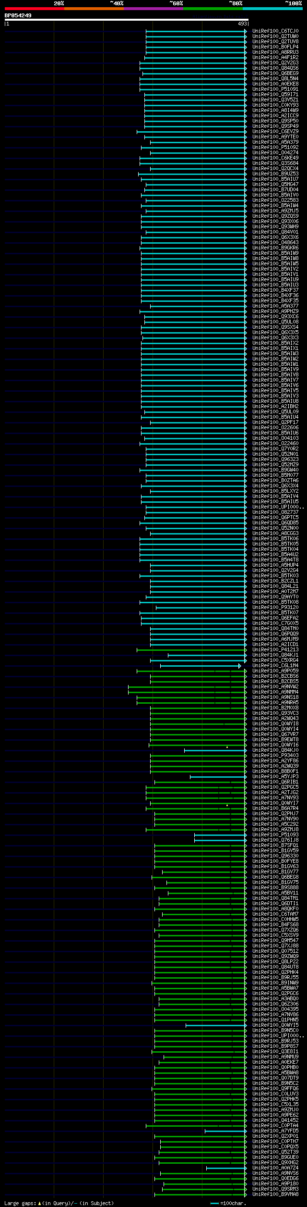Viewport: 307px width, 1207px height.
Task: Open hit UniRef100_C6TCJ0
Action: point(275,31)
